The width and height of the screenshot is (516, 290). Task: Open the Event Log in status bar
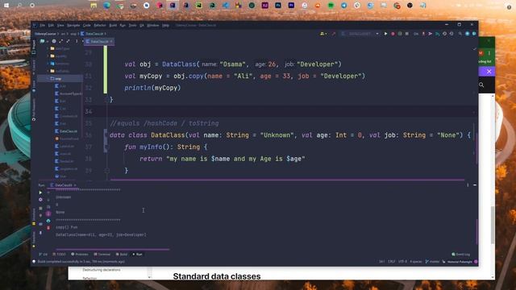pos(460,255)
